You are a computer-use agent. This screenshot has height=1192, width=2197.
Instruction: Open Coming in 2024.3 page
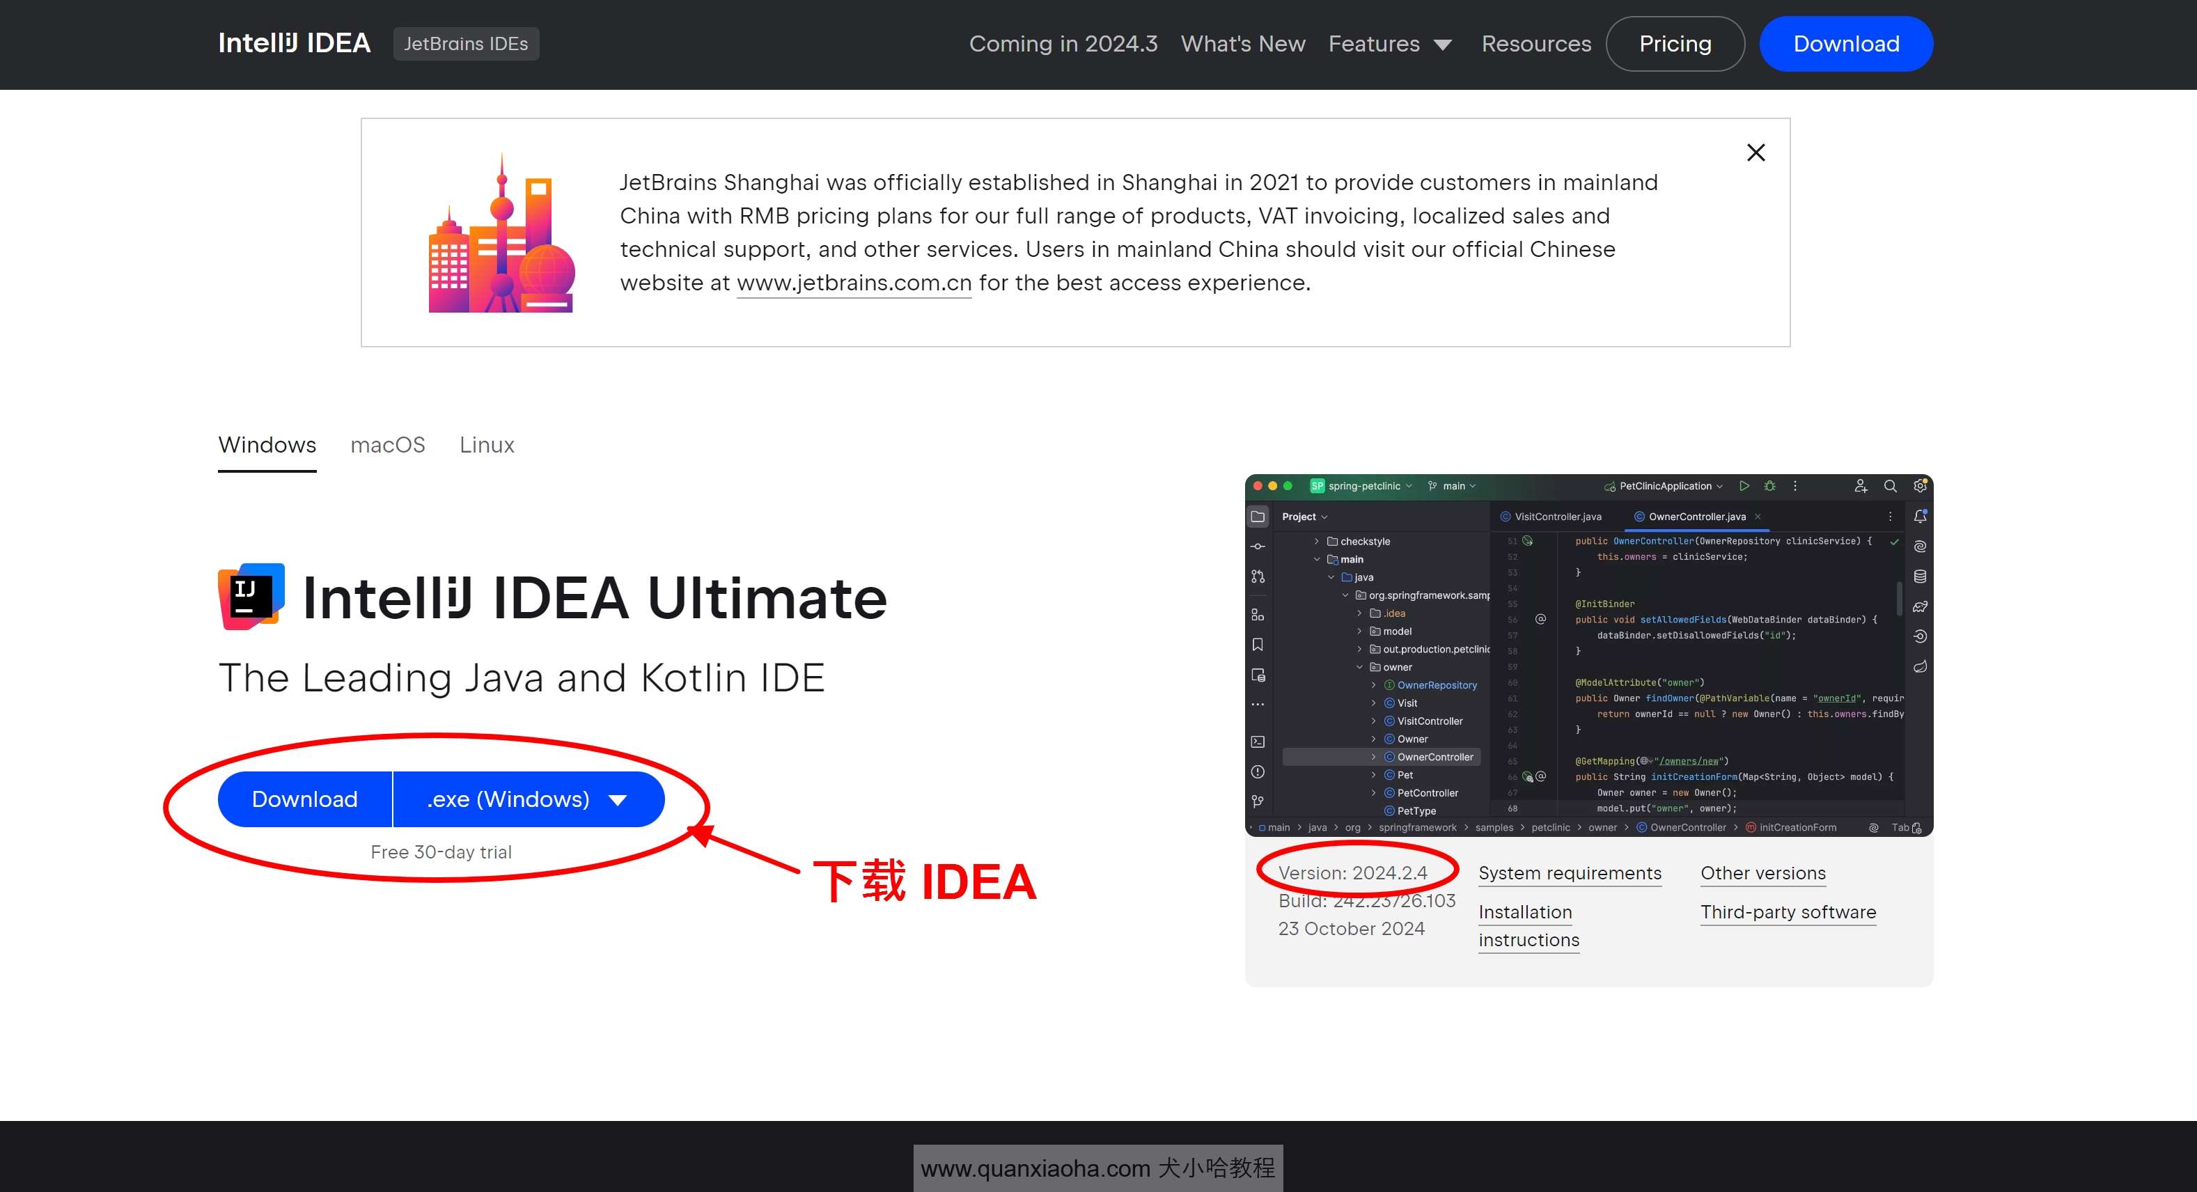point(1063,43)
